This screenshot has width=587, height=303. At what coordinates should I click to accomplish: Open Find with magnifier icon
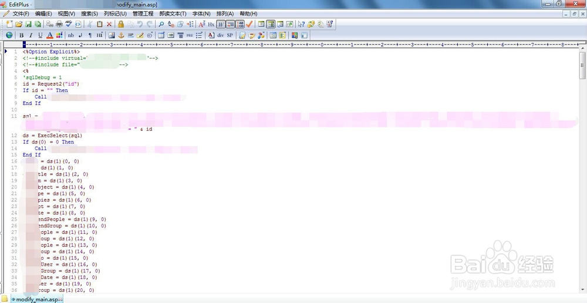[x=161, y=24]
